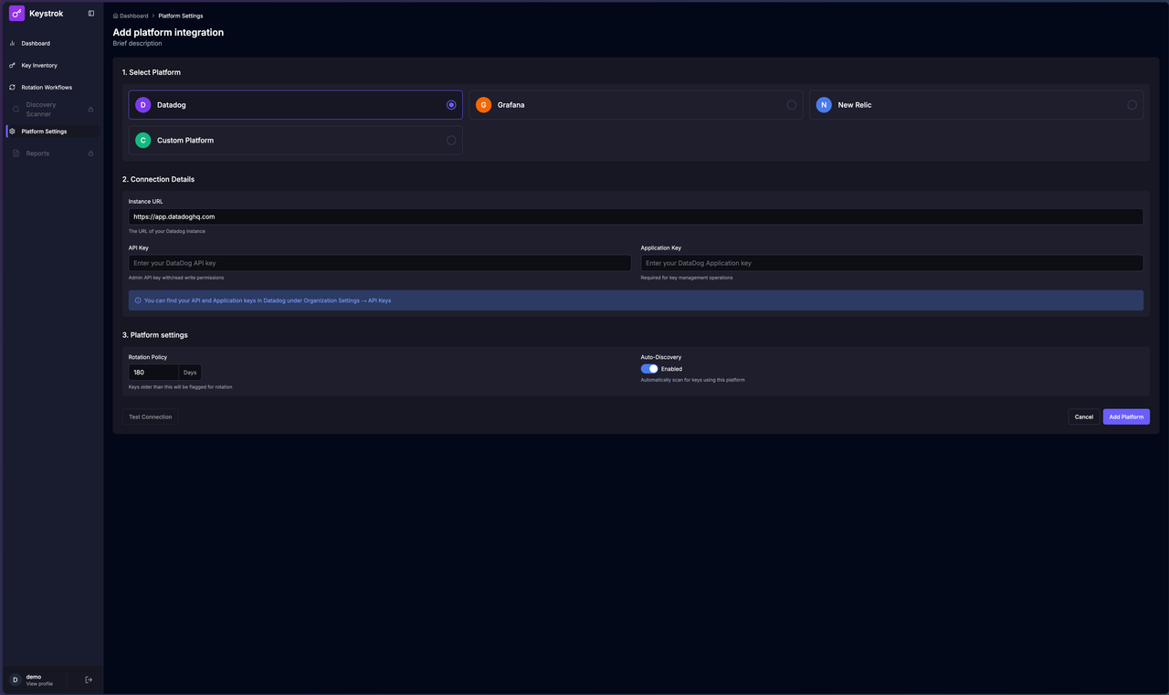The height and width of the screenshot is (695, 1169).
Task: Focus the Rotation Policy days field
Action: [x=153, y=373]
